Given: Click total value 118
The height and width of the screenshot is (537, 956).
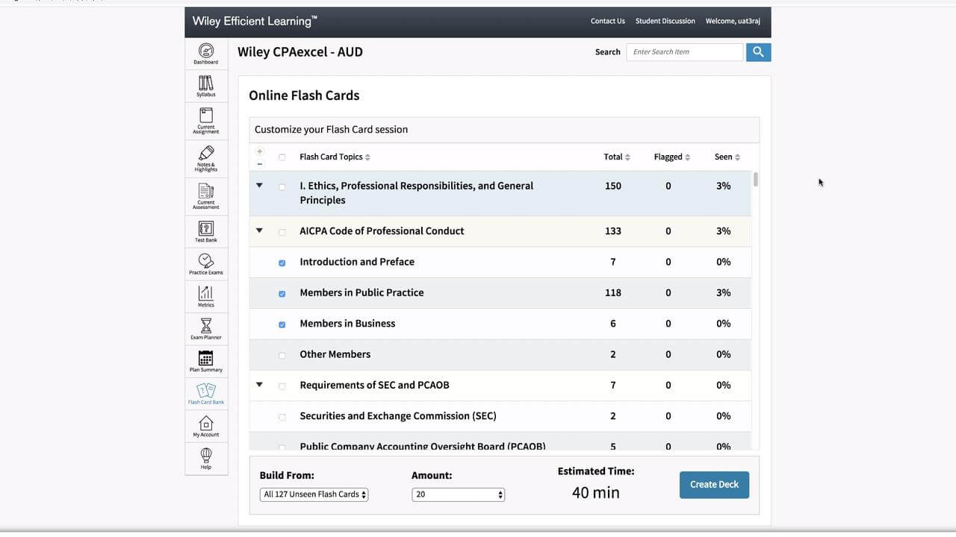Looking at the screenshot, I should pos(613,292).
